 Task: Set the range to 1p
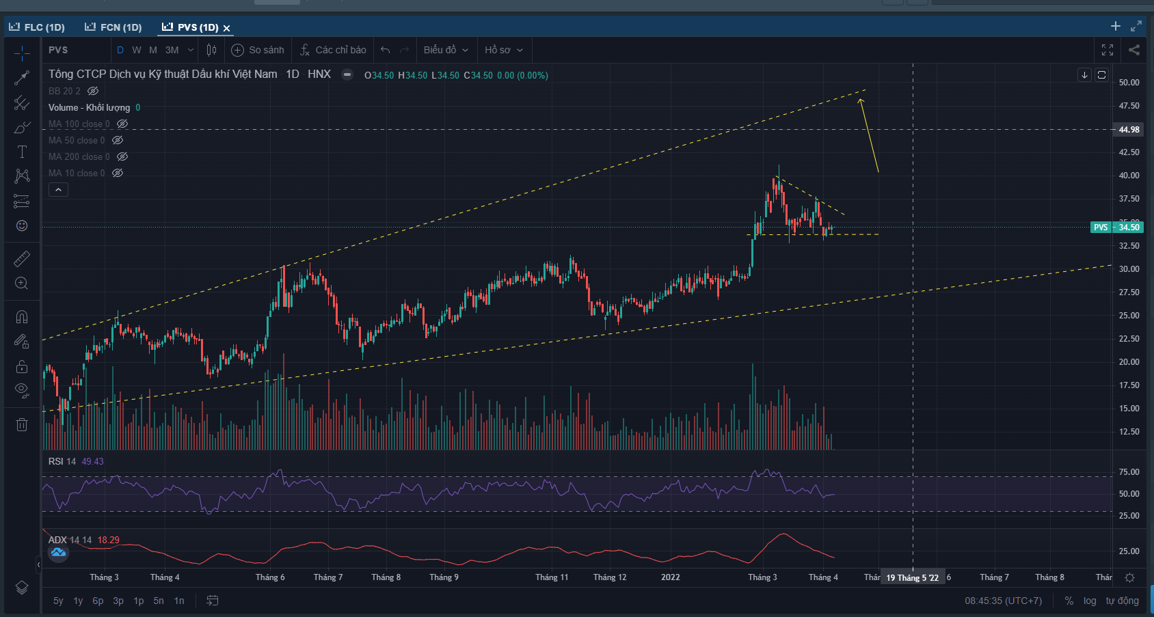pos(139,601)
